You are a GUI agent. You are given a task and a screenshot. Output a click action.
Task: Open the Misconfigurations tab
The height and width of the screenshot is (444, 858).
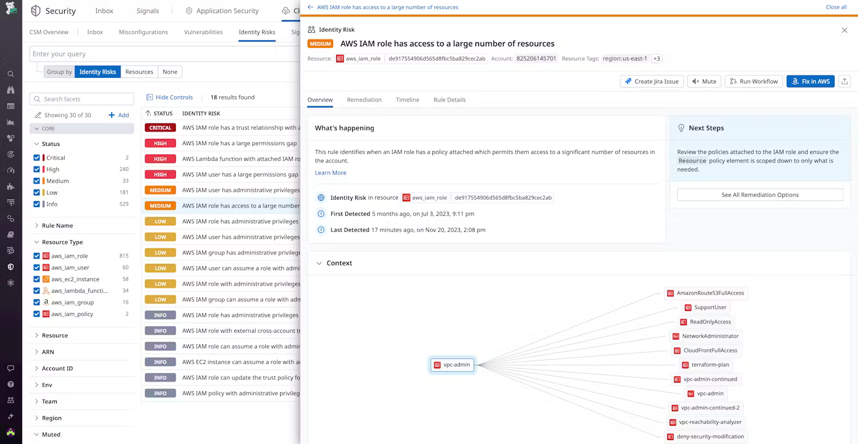(x=143, y=32)
